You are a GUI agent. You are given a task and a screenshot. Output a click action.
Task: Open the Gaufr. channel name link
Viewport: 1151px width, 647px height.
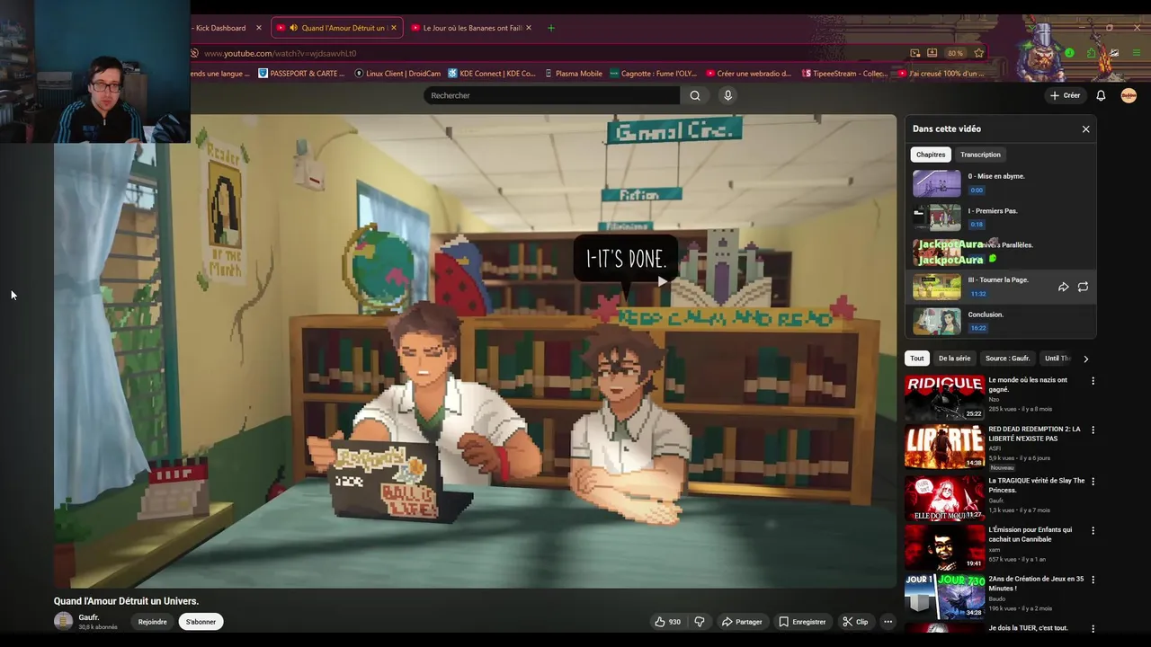[x=89, y=617]
